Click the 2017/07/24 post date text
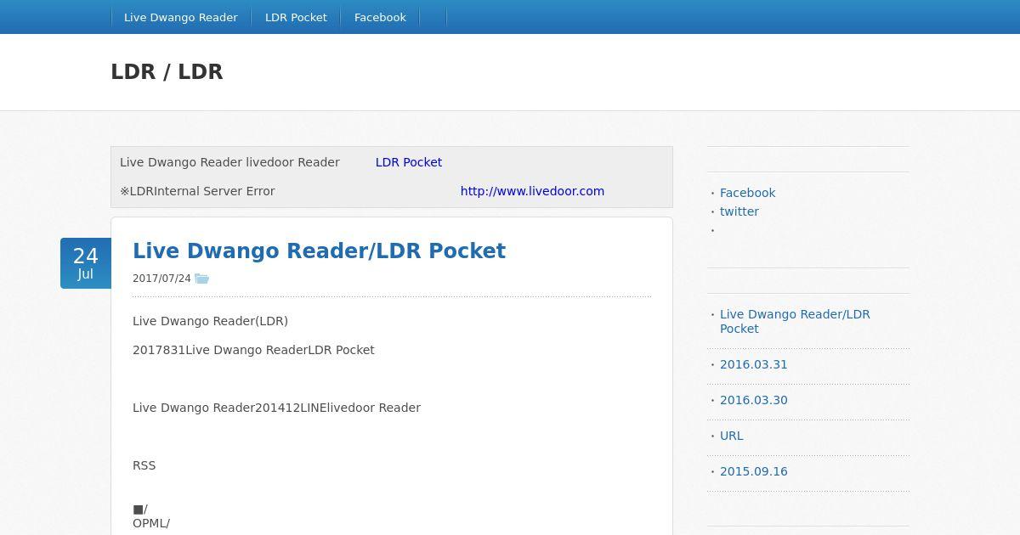This screenshot has height=535, width=1020. pos(161,279)
